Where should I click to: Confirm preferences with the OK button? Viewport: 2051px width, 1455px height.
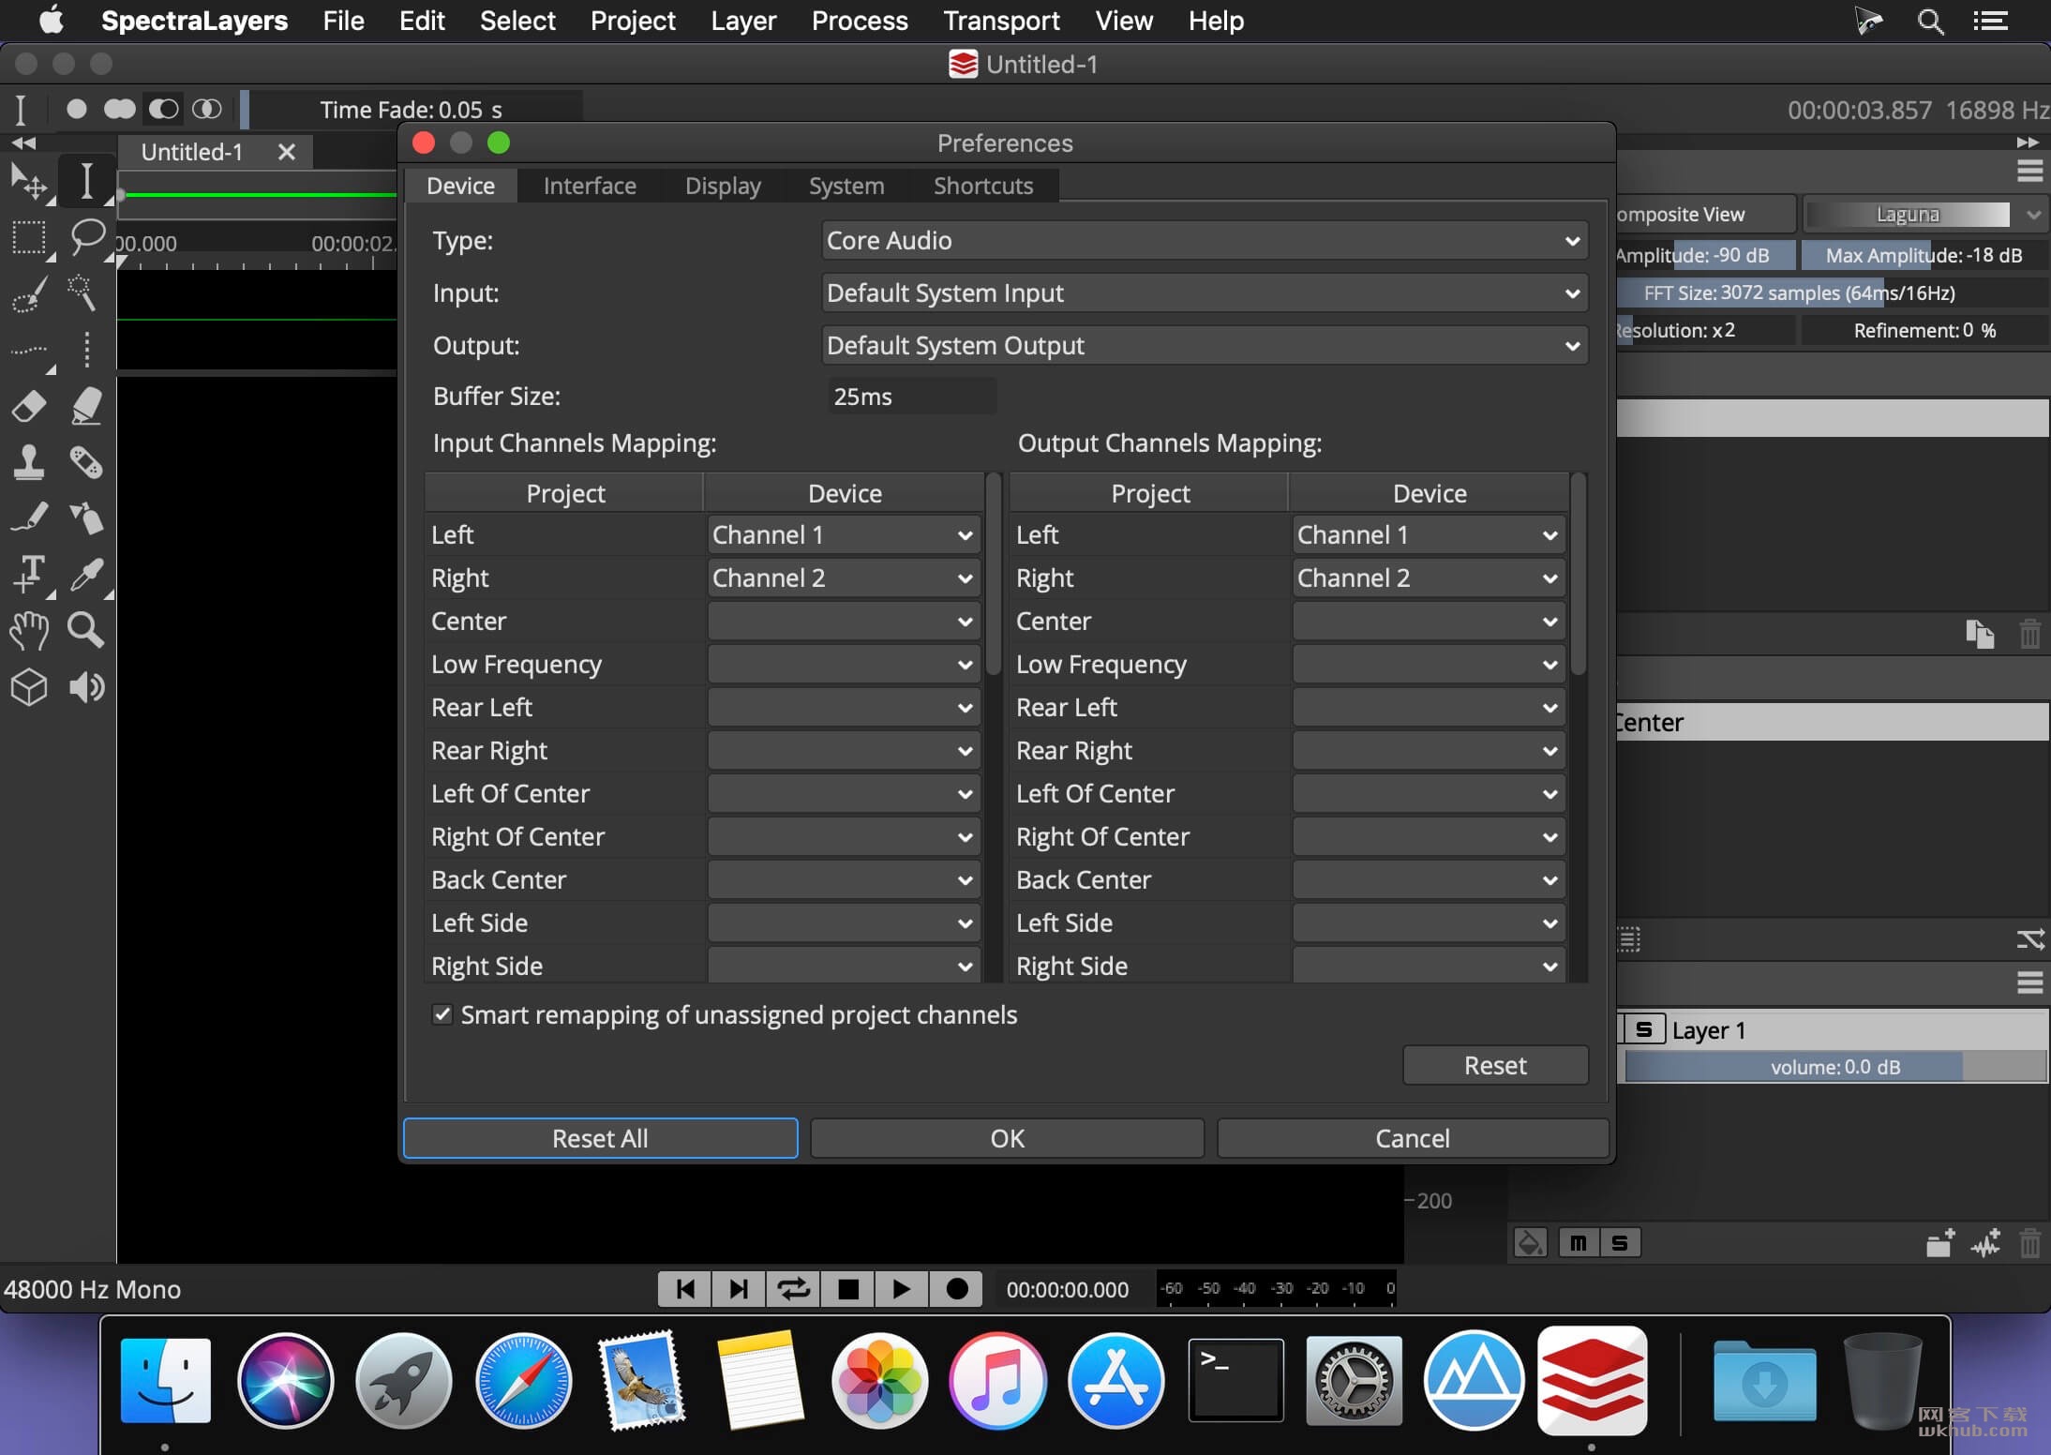tap(1007, 1138)
